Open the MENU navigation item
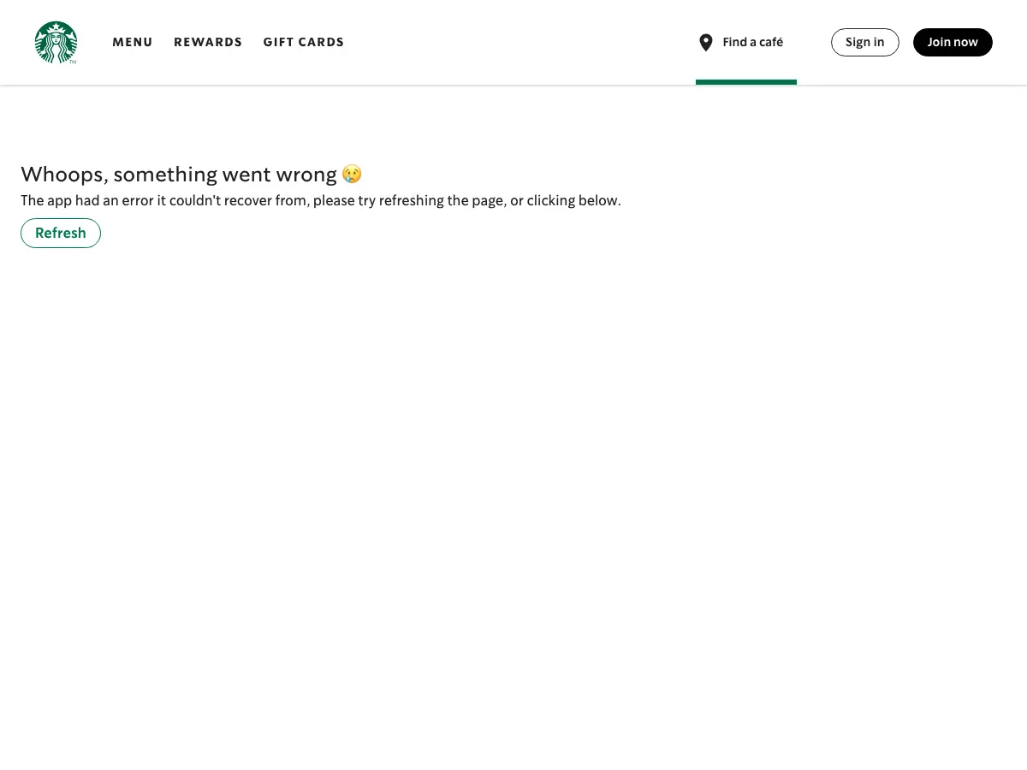 (x=133, y=42)
